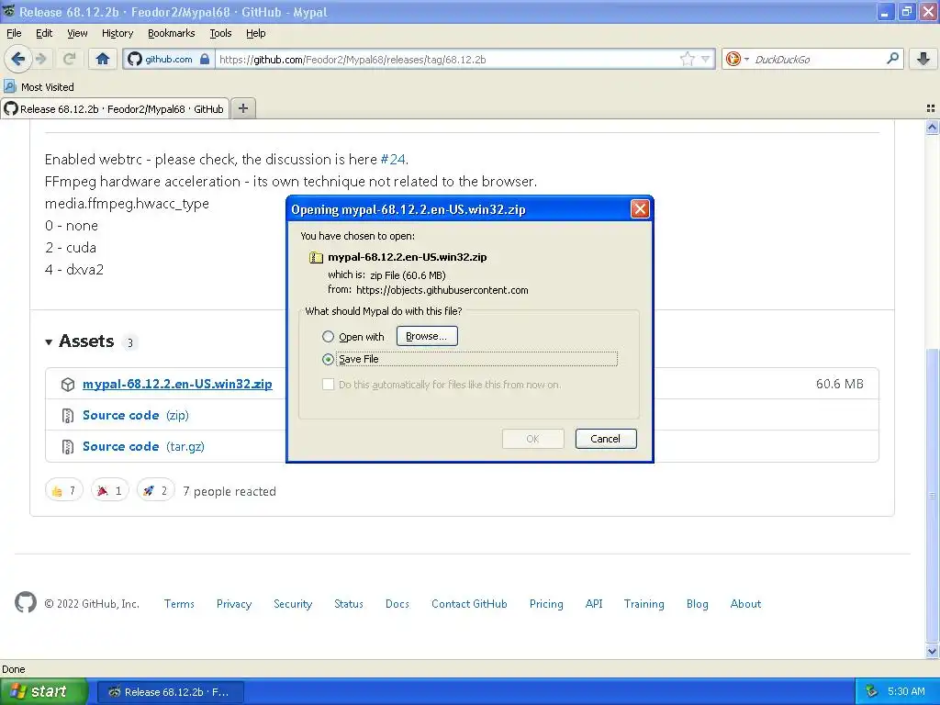Viewport: 940px width, 705px height.
Task: Go back using the Back arrow button
Action: 18,59
